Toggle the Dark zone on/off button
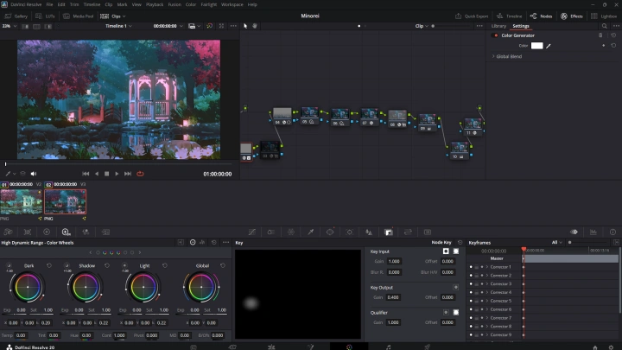The width and height of the screenshot is (622, 350). [x=9, y=265]
